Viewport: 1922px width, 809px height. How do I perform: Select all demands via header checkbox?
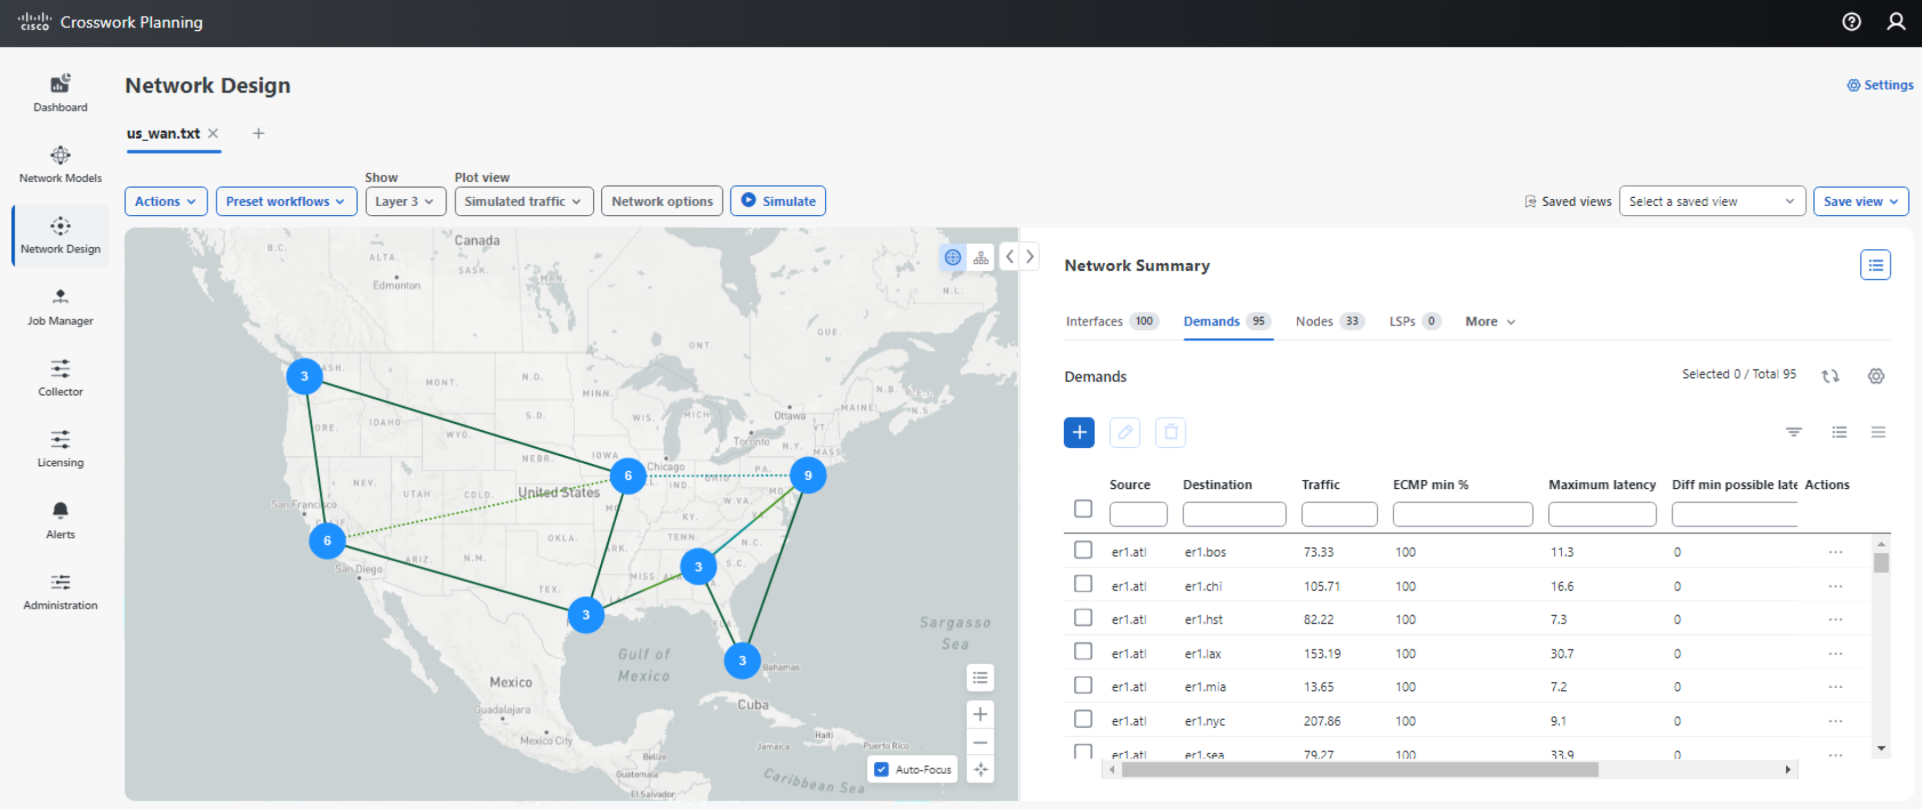click(x=1082, y=509)
